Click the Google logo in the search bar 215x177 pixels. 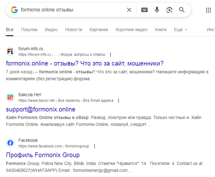click(14, 10)
